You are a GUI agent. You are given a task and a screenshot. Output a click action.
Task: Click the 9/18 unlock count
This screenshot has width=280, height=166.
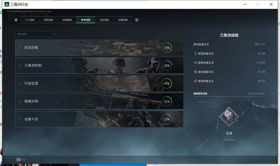pos(261,53)
